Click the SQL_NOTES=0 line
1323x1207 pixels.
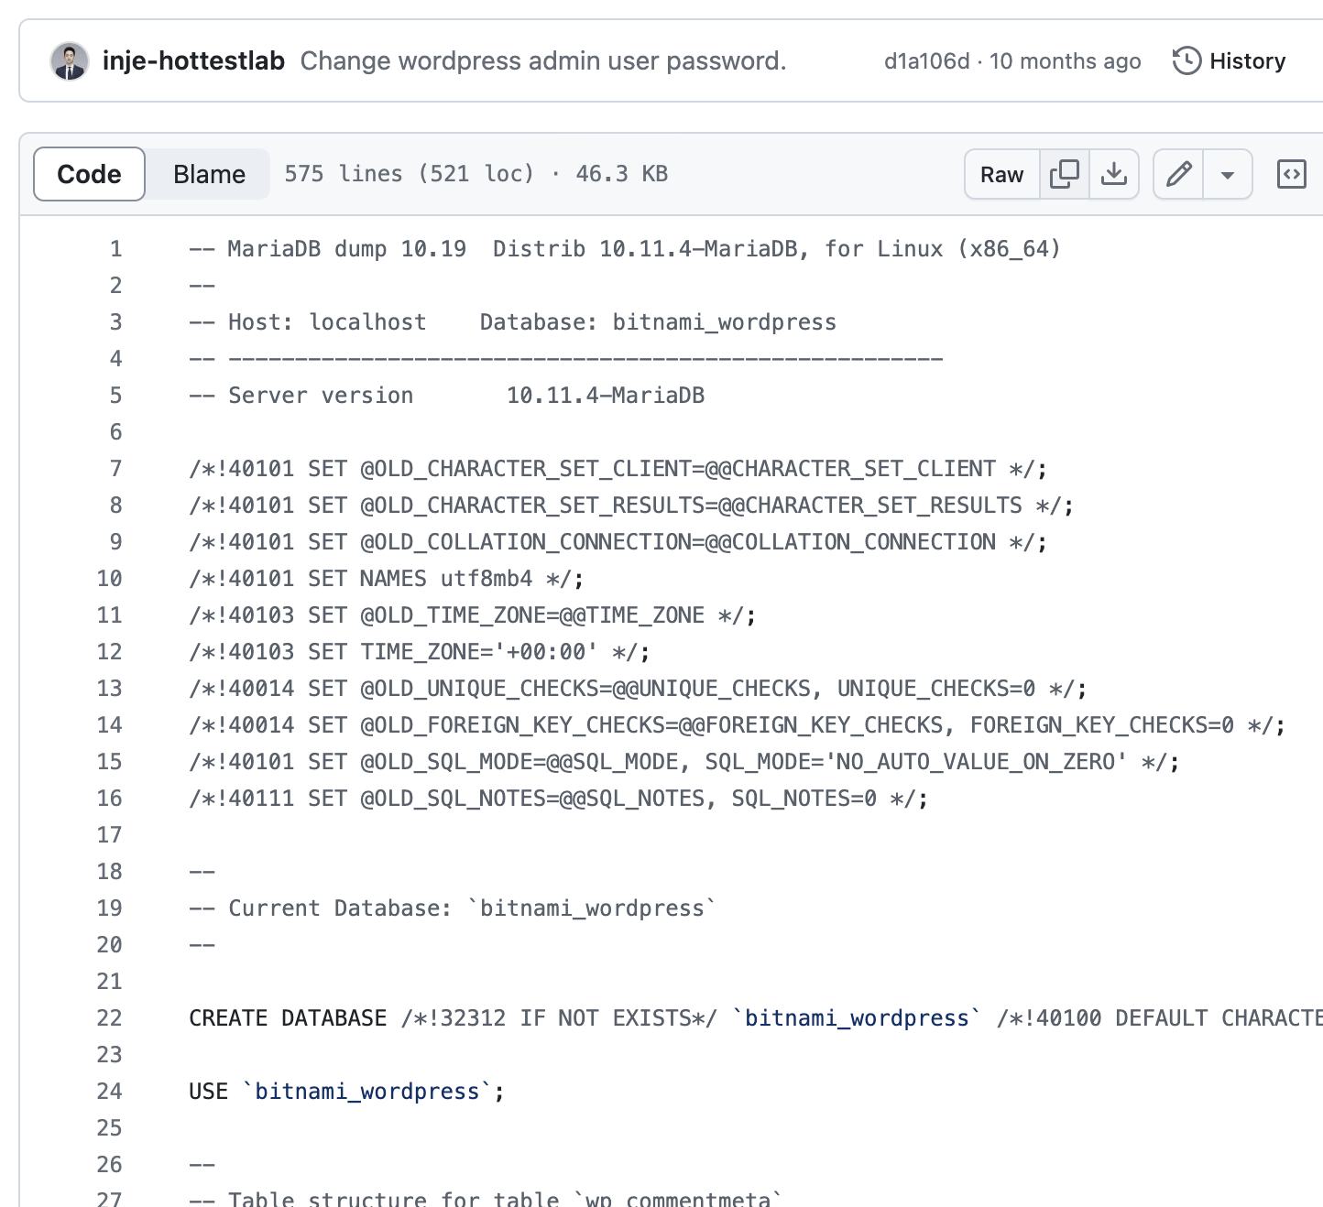[x=558, y=799]
